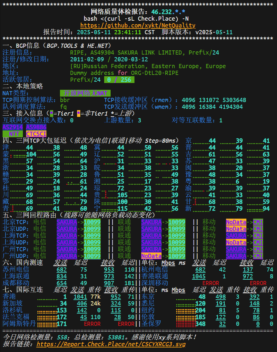Click the green 0 / 256 neighbors badge
This screenshot has width=277, height=352.
tap(119, 79)
